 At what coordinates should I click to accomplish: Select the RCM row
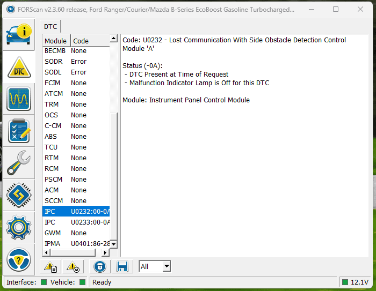pyautogui.click(x=76, y=169)
